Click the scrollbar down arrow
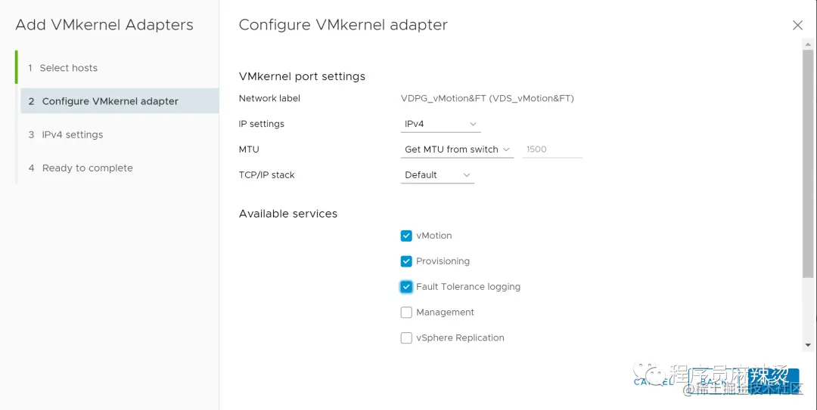This screenshot has height=410, width=817. click(x=808, y=345)
